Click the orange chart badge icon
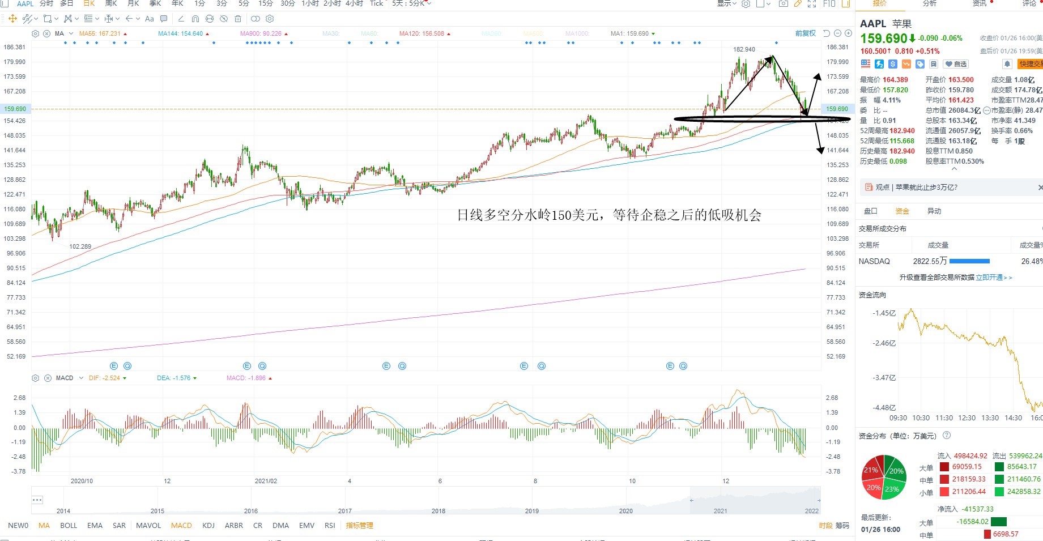 906,64
